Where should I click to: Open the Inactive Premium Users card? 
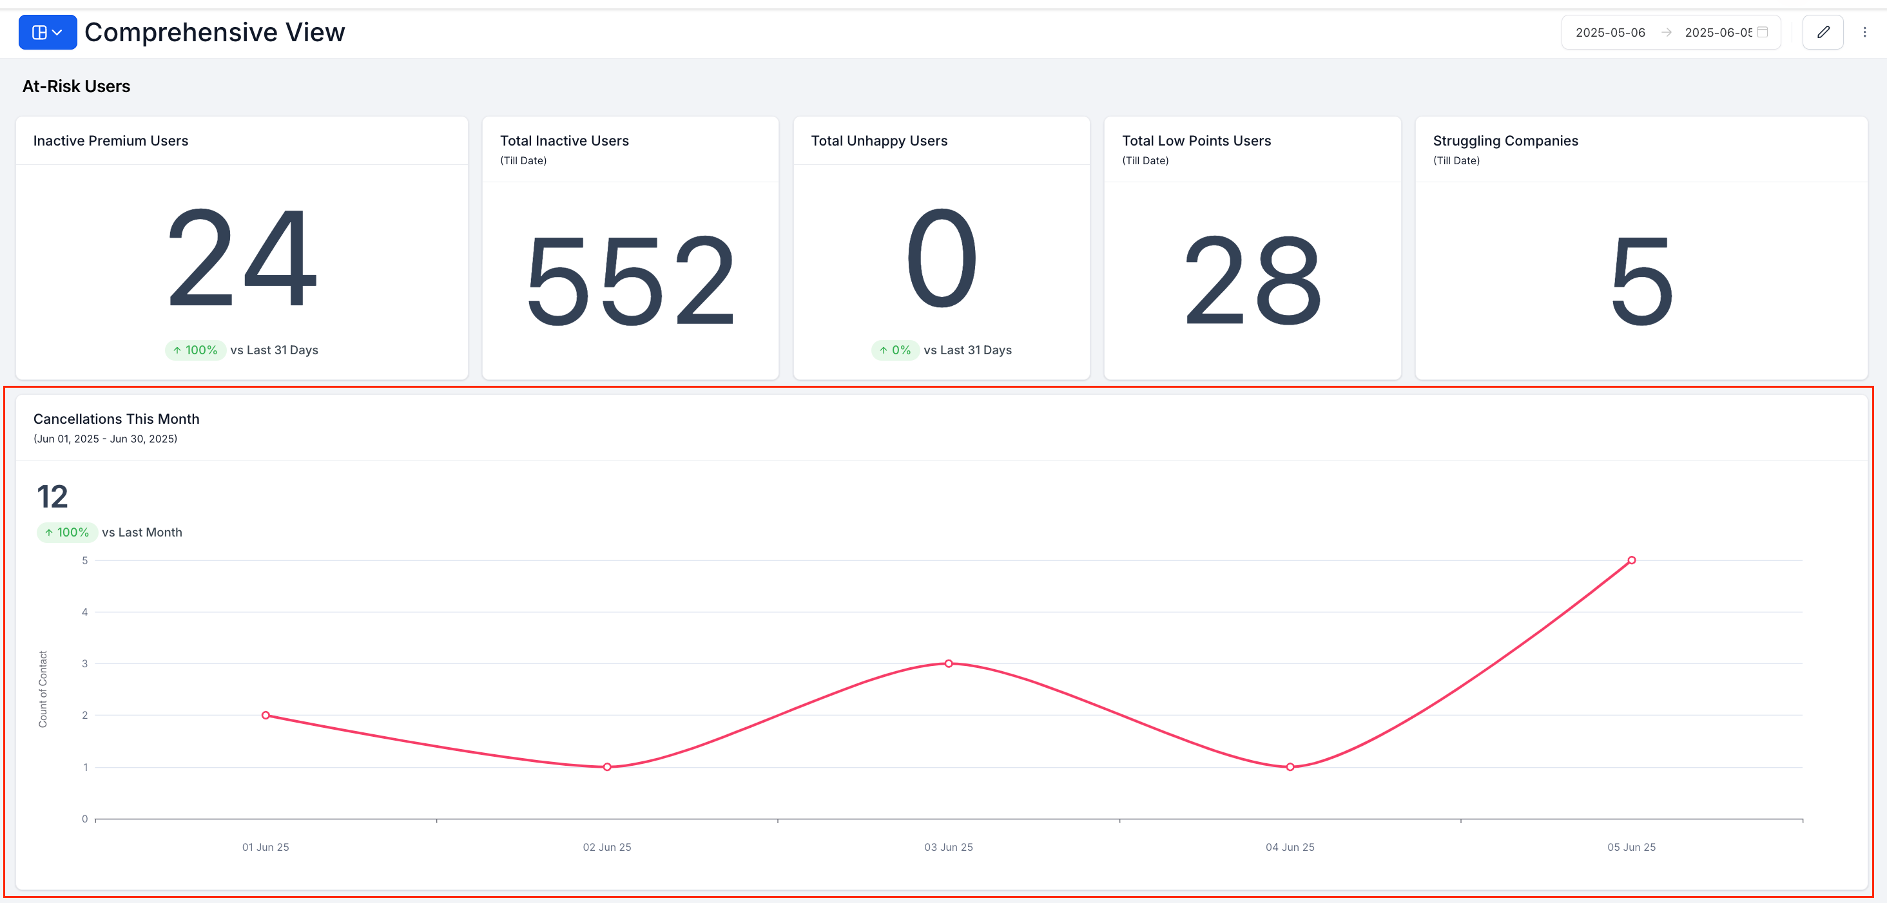click(242, 247)
